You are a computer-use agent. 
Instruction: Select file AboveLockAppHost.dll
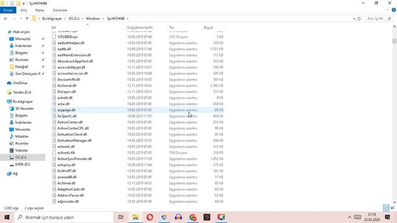pos(75,61)
